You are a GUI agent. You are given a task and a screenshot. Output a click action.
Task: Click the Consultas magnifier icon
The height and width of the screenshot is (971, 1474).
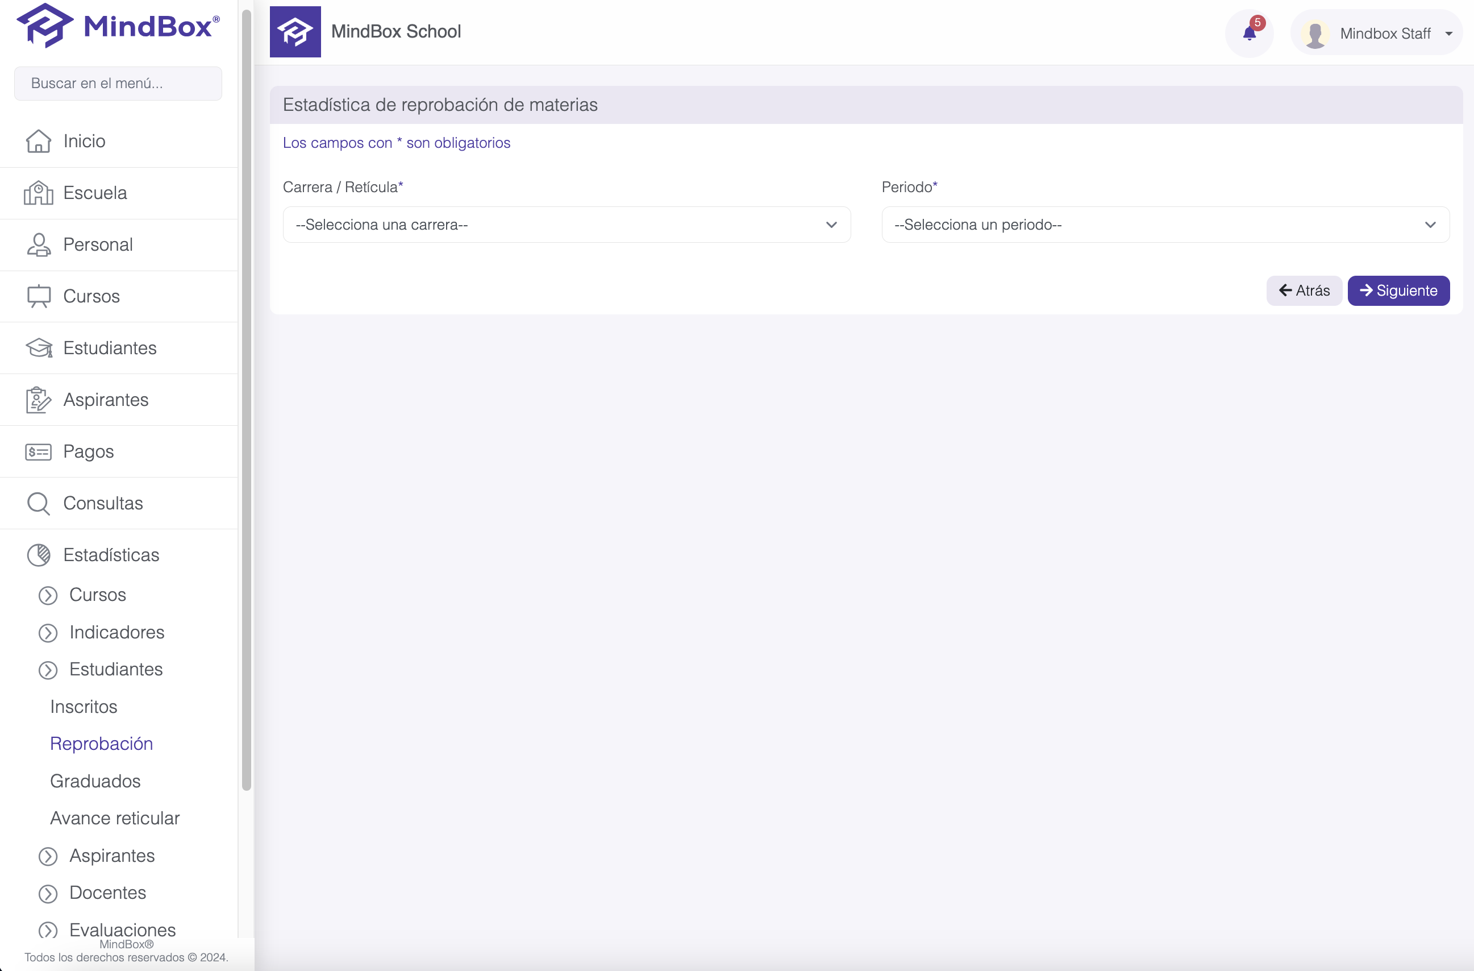[x=39, y=503]
